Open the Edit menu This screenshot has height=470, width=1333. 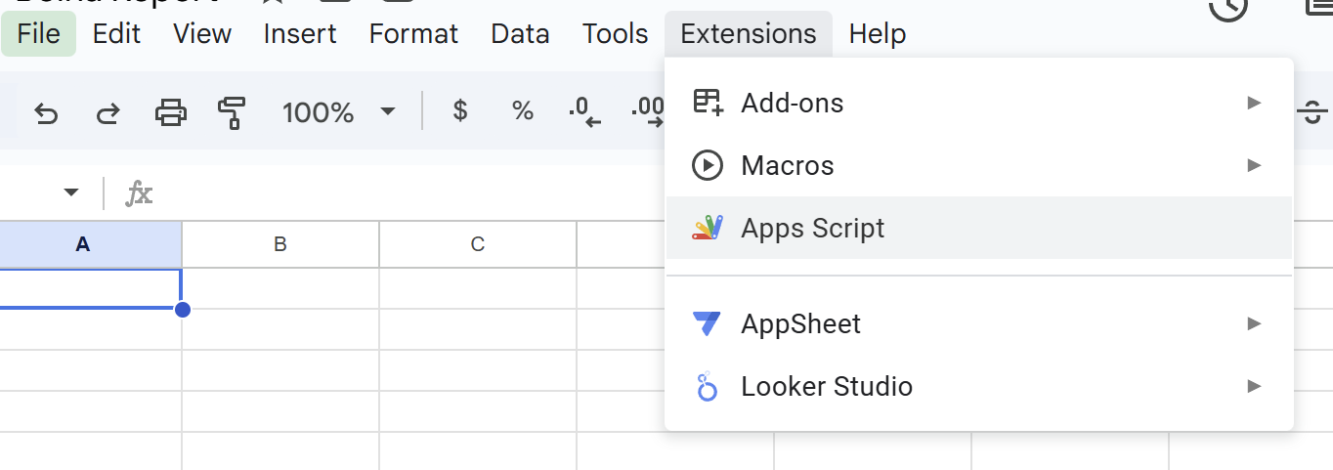[117, 34]
